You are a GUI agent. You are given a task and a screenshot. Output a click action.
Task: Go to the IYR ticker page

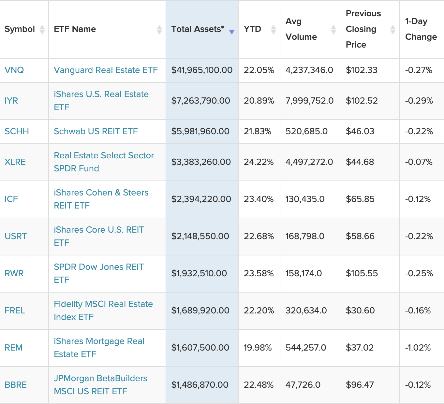pos(11,101)
